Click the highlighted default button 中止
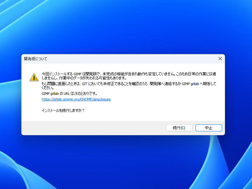 point(209,128)
